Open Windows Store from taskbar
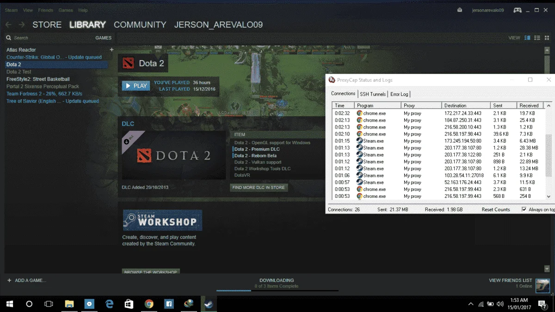Image resolution: width=555 pixels, height=312 pixels. point(129,304)
